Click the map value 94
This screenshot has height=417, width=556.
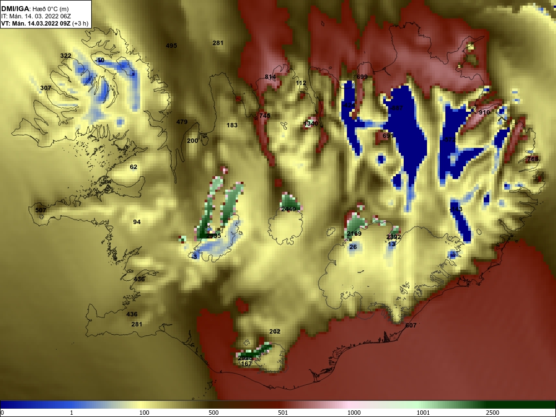click(137, 222)
